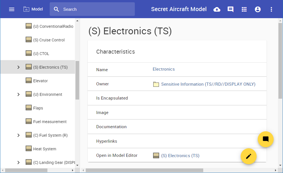Click the yellow floating comment button

click(x=266, y=139)
